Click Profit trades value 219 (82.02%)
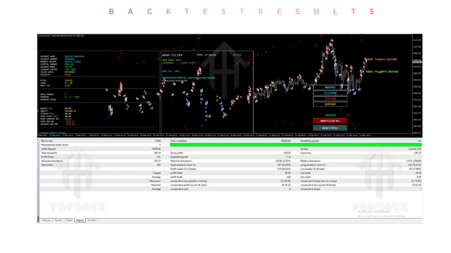Viewport: 451px width, 253px height. (284, 169)
